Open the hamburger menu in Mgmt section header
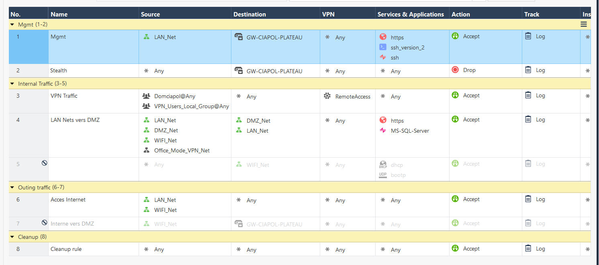599x265 pixels. tap(583, 24)
